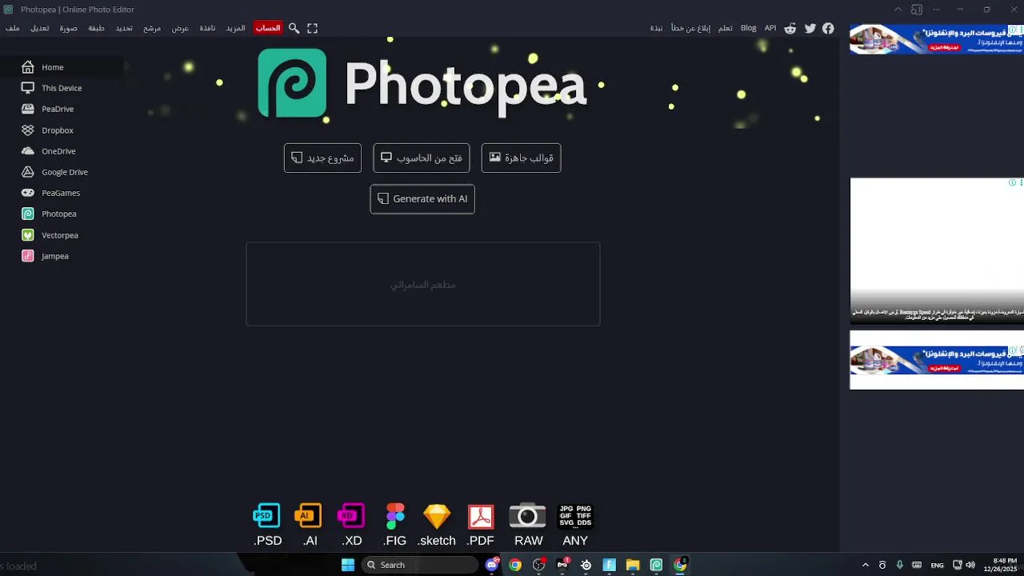The width and height of the screenshot is (1024, 576).
Task: Open PeaDrive storage
Action: coord(62,109)
